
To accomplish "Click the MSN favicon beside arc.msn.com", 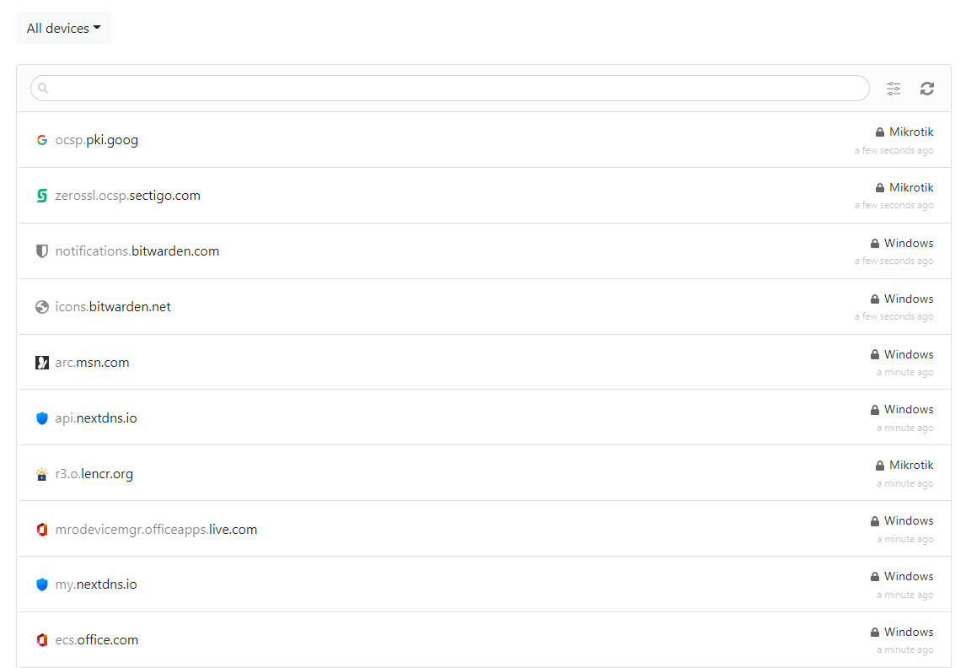I will pyautogui.click(x=42, y=363).
